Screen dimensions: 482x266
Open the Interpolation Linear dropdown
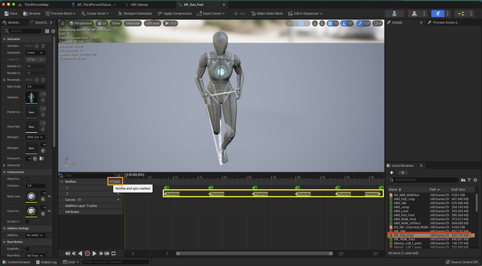tap(35, 53)
